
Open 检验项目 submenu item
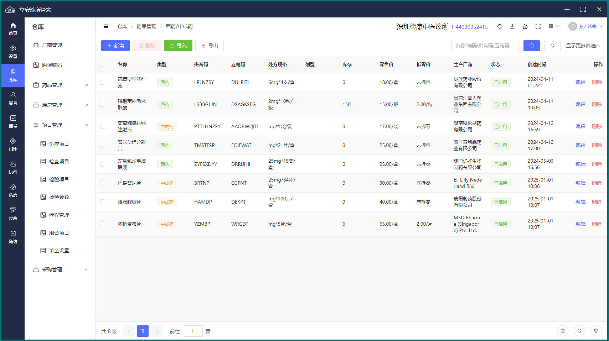point(60,179)
